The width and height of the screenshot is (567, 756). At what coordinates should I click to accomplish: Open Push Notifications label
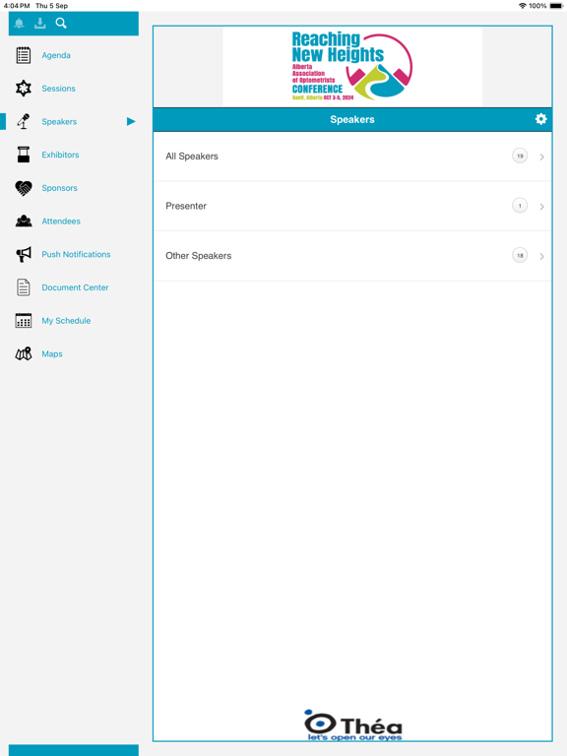76,254
